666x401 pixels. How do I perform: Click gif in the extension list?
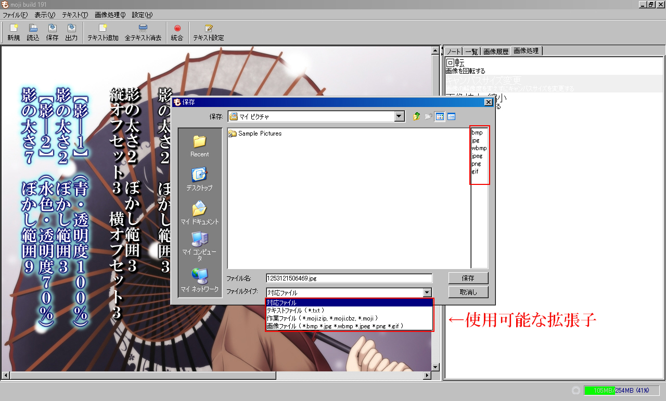pyautogui.click(x=475, y=171)
